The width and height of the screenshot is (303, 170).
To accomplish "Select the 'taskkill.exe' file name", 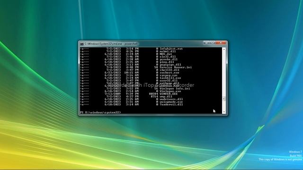I will tap(170, 78).
